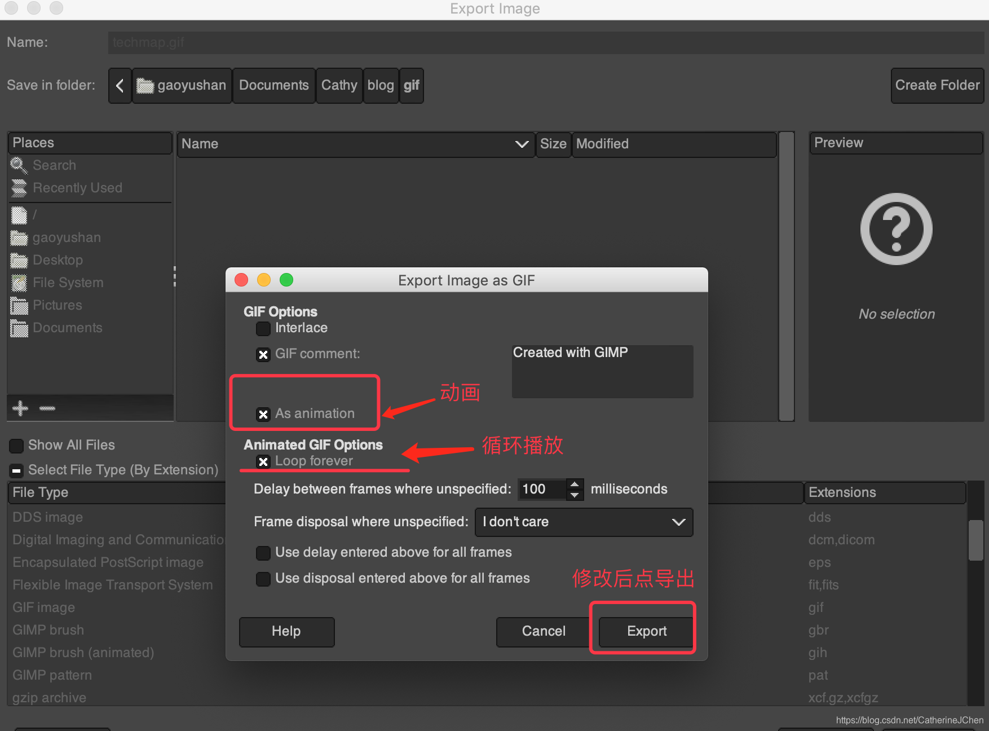Image resolution: width=989 pixels, height=731 pixels.
Task: Click the Extensions column header
Action: point(885,492)
